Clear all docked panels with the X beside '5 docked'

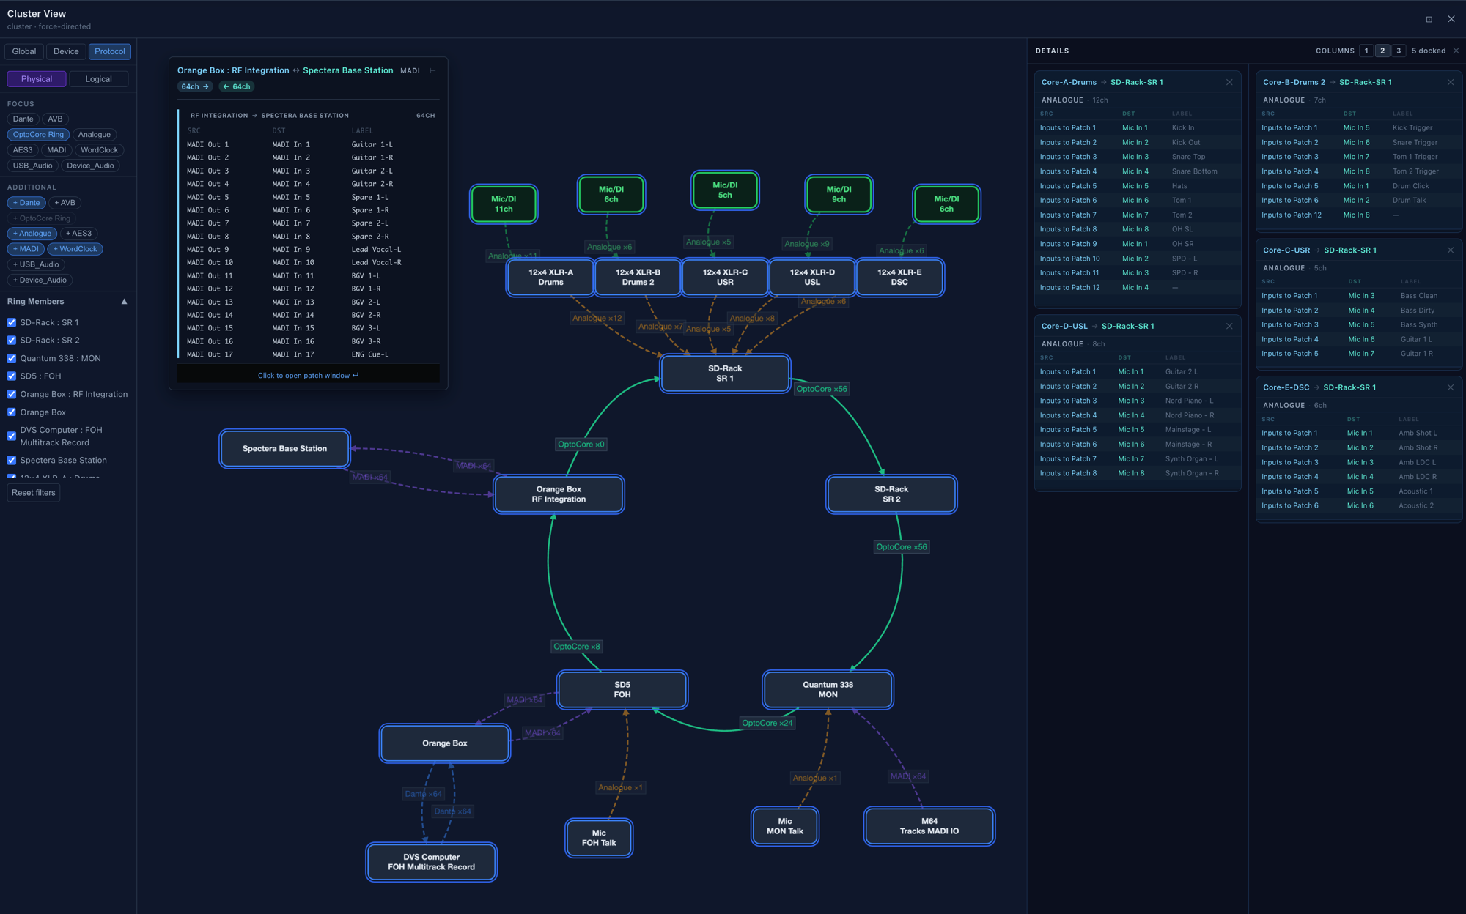(x=1456, y=51)
